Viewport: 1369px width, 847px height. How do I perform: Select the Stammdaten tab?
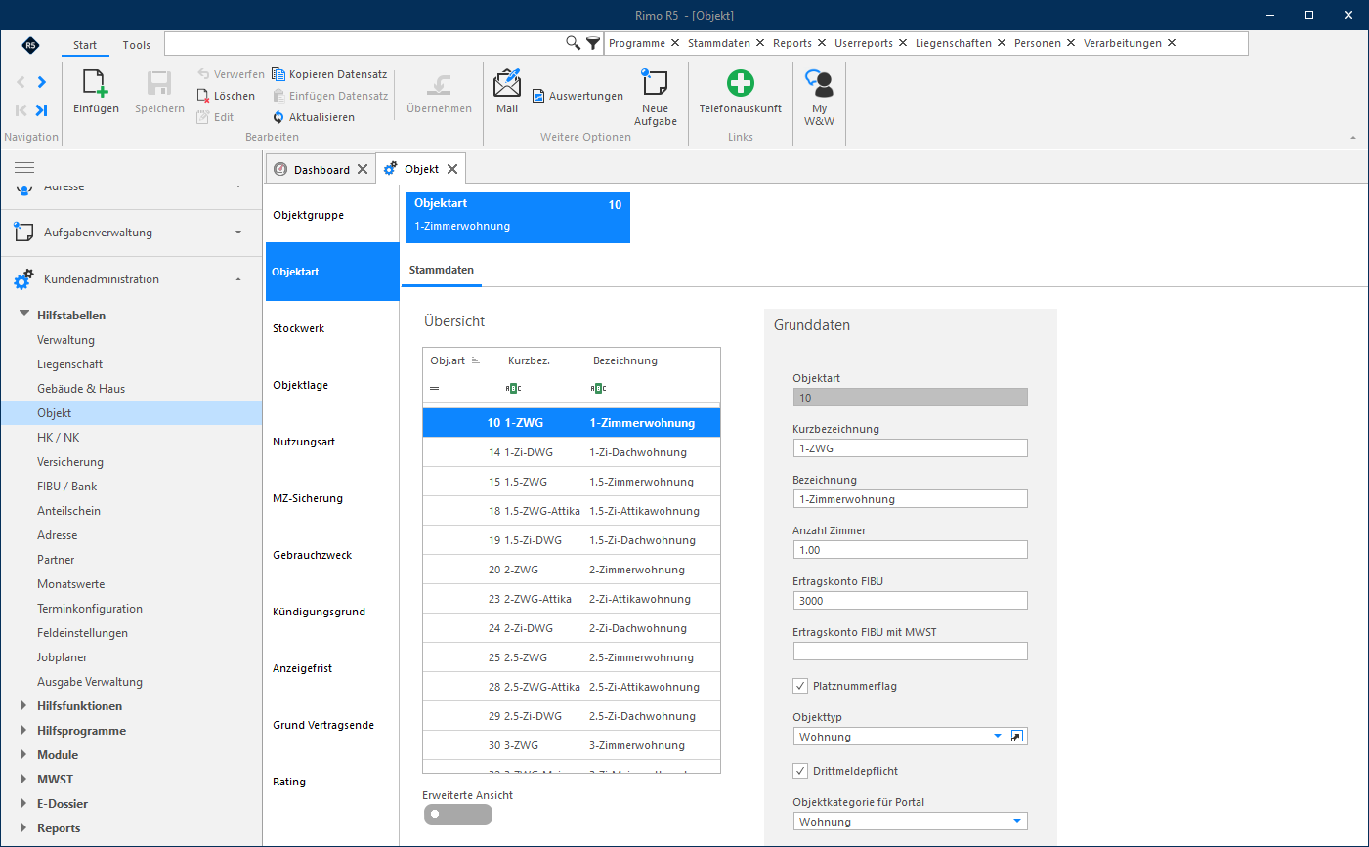442,270
